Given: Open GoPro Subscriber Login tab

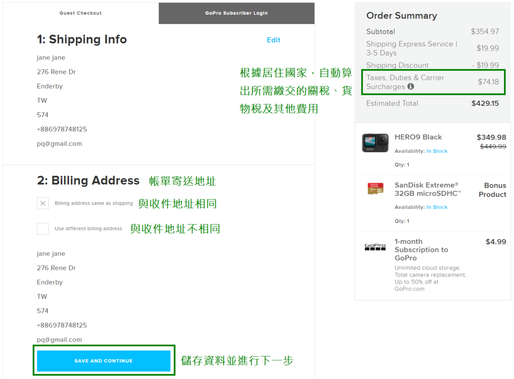Looking at the screenshot, I should [236, 13].
